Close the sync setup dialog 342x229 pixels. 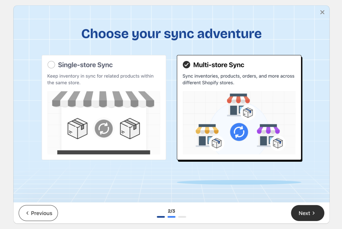[x=322, y=12]
